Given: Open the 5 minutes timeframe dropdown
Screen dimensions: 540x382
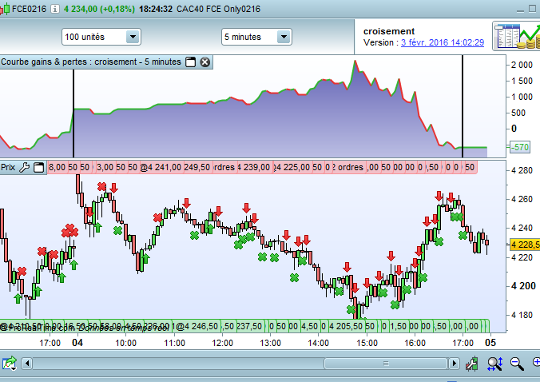Looking at the screenshot, I should [x=256, y=37].
